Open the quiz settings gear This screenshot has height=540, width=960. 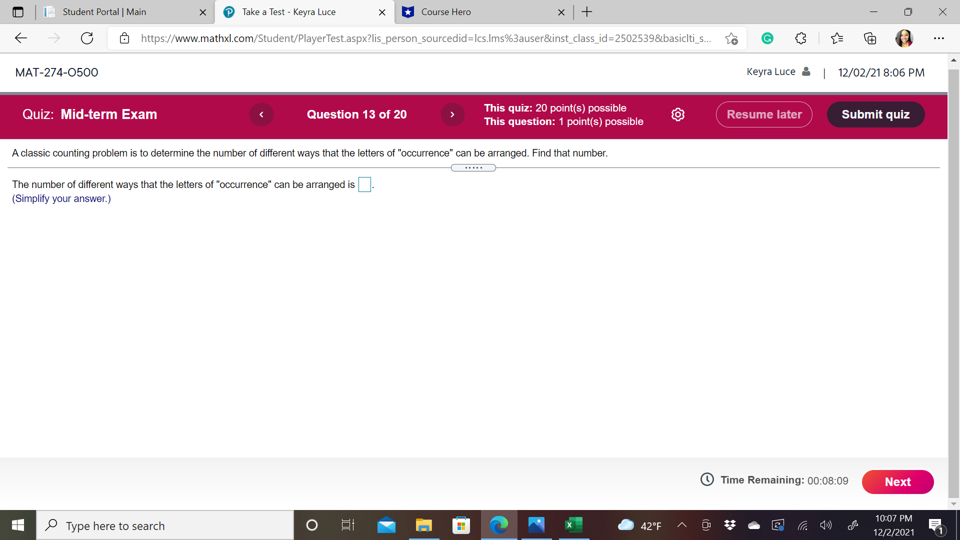[678, 114]
